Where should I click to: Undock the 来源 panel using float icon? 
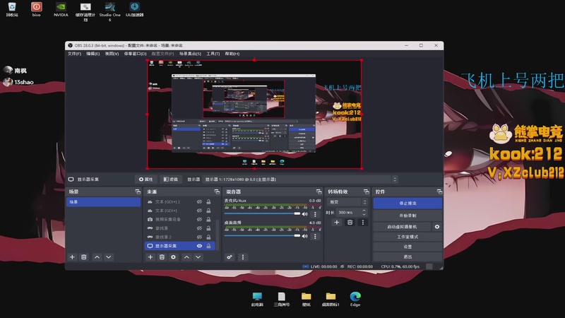click(x=217, y=192)
